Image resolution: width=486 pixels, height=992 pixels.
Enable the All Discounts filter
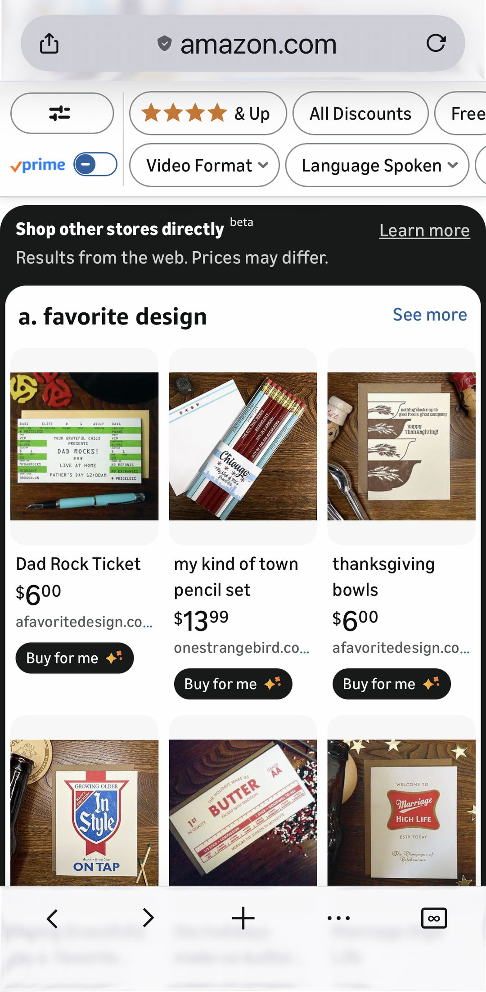(x=360, y=113)
